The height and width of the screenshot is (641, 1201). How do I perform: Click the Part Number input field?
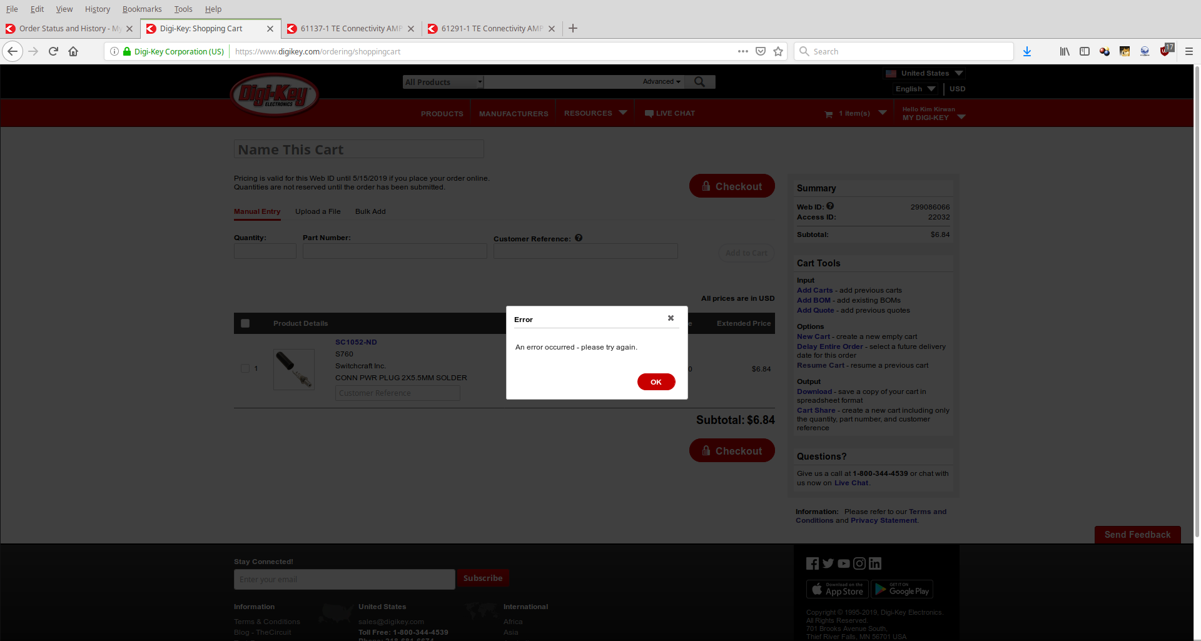(x=395, y=251)
